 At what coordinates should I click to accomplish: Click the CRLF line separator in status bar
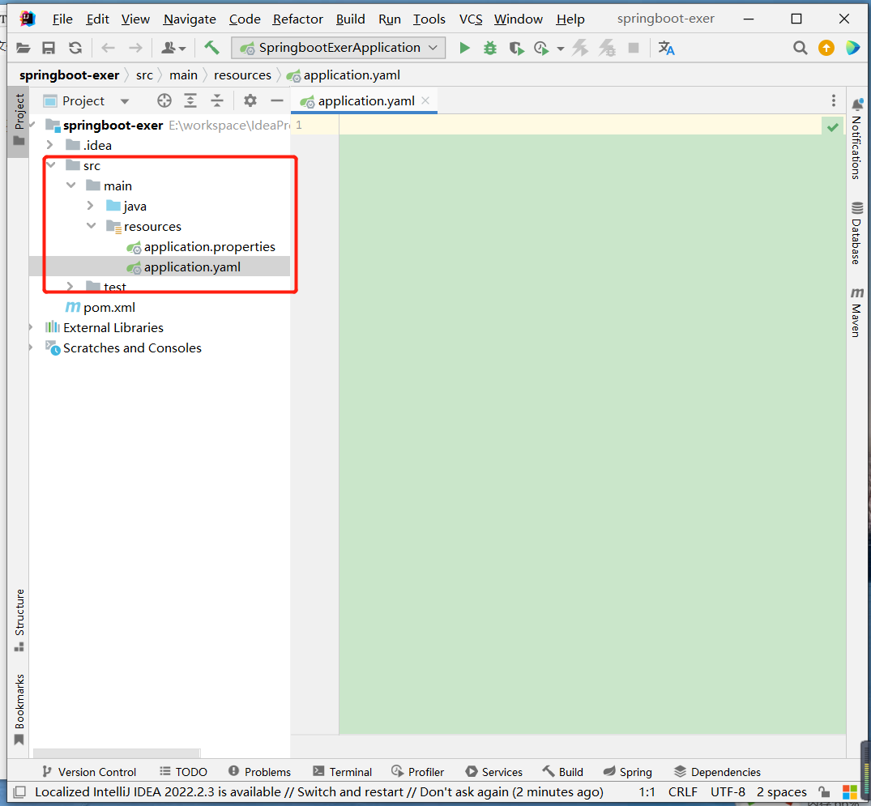coord(683,791)
